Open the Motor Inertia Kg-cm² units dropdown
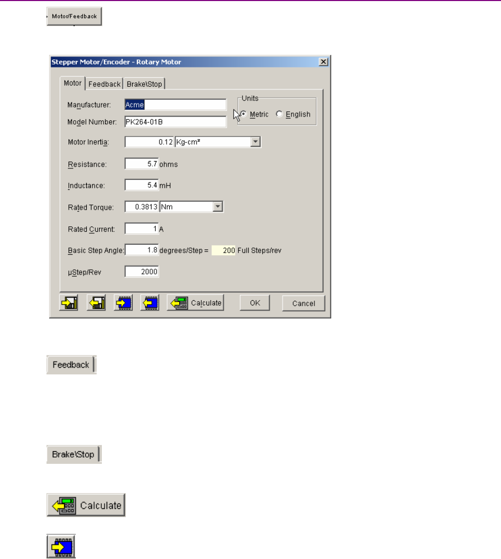The height and width of the screenshot is (559, 501). click(255, 142)
